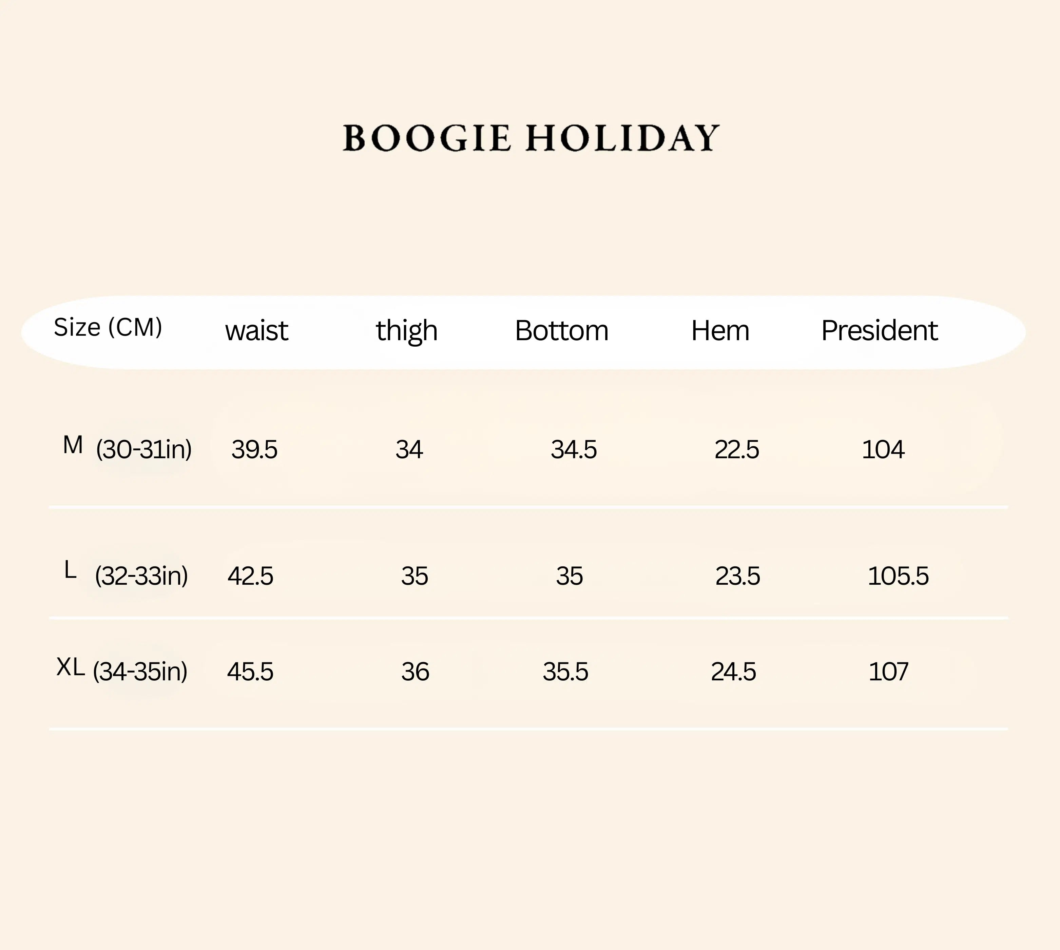Click the XL (34-35in) size label

pyautogui.click(x=122, y=670)
